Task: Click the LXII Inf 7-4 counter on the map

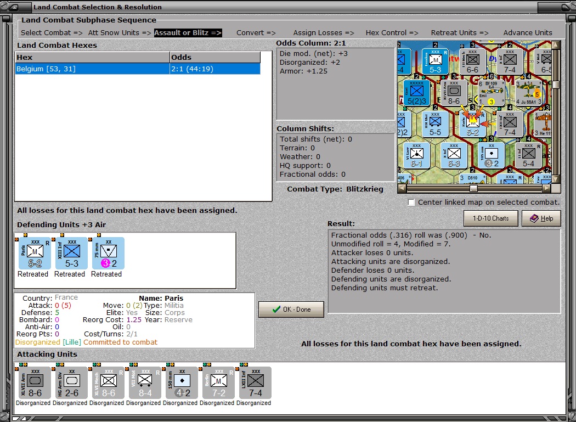Action: [510, 124]
